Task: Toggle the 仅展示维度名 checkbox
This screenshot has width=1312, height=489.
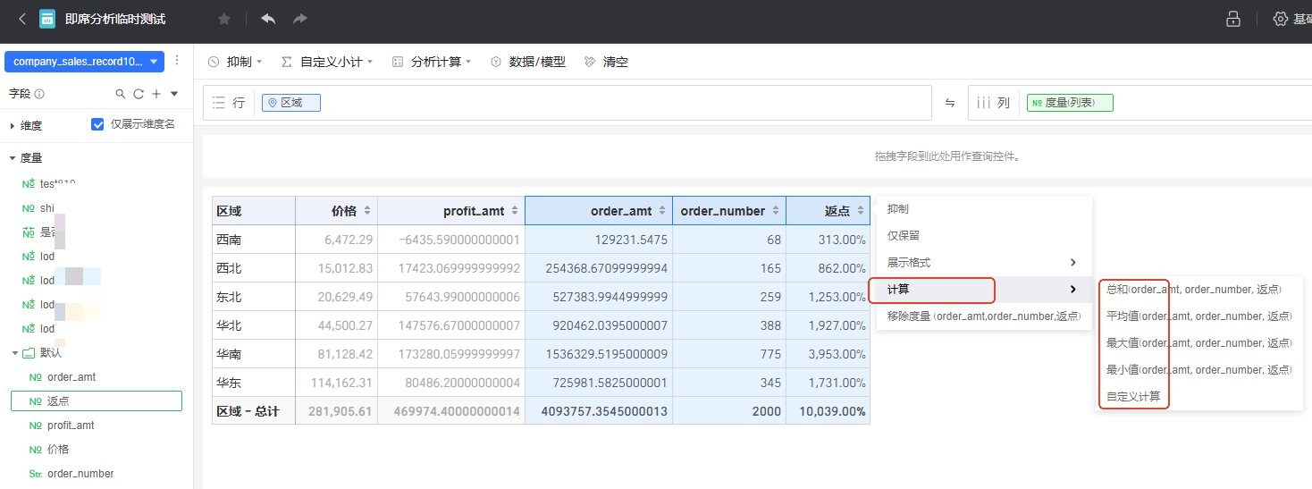Action: [x=98, y=124]
